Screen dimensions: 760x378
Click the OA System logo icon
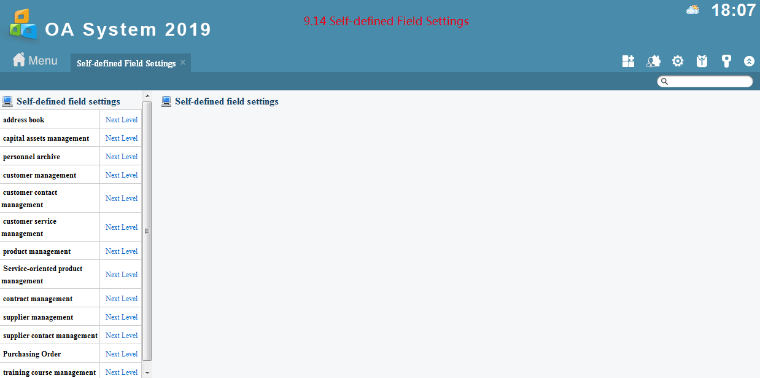[23, 24]
